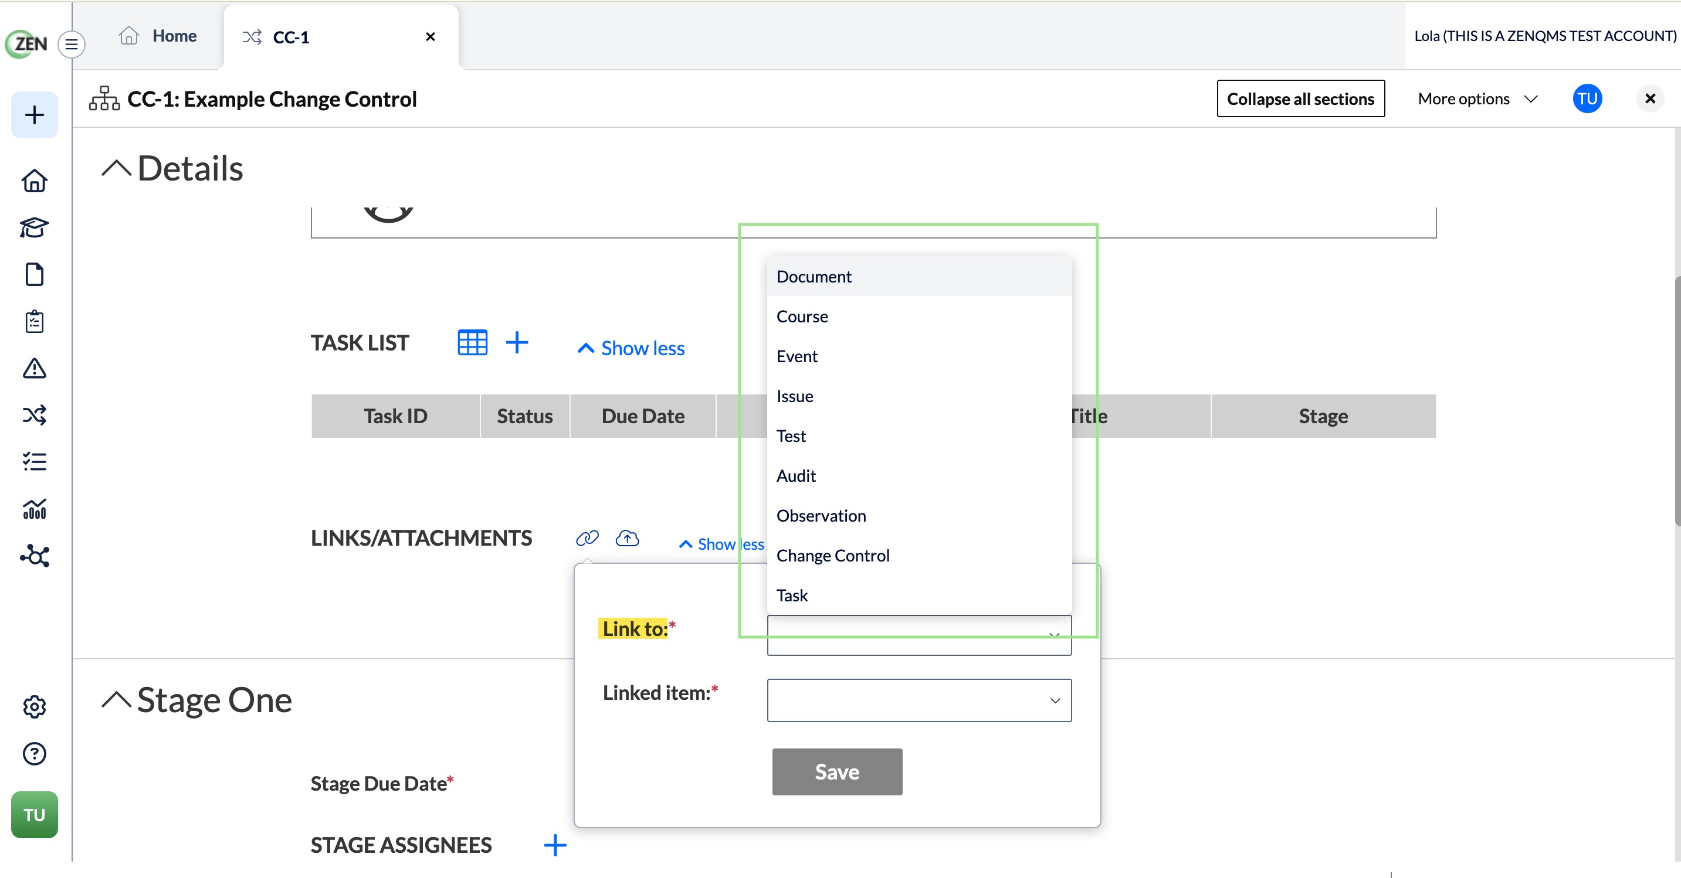The height and width of the screenshot is (878, 1681).
Task: Open the analytics chart sidebar icon
Action: [34, 509]
